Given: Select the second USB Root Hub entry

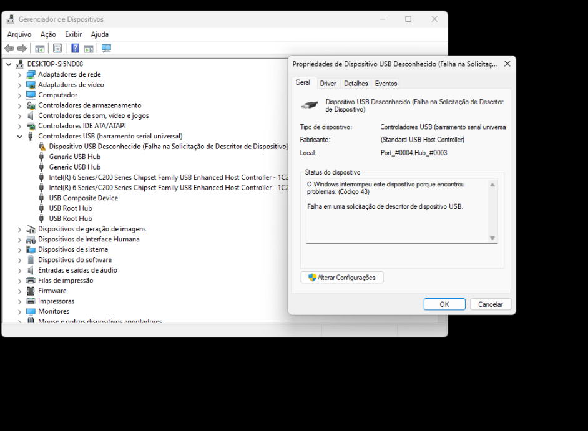Looking at the screenshot, I should [x=70, y=219].
